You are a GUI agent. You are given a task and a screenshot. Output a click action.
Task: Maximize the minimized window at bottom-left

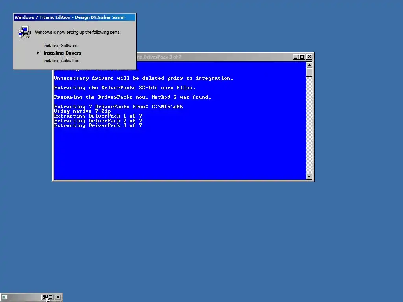51,297
